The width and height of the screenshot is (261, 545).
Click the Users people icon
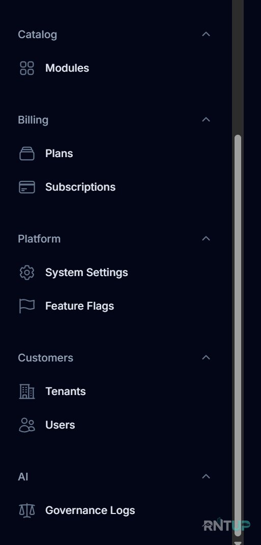coord(27,425)
